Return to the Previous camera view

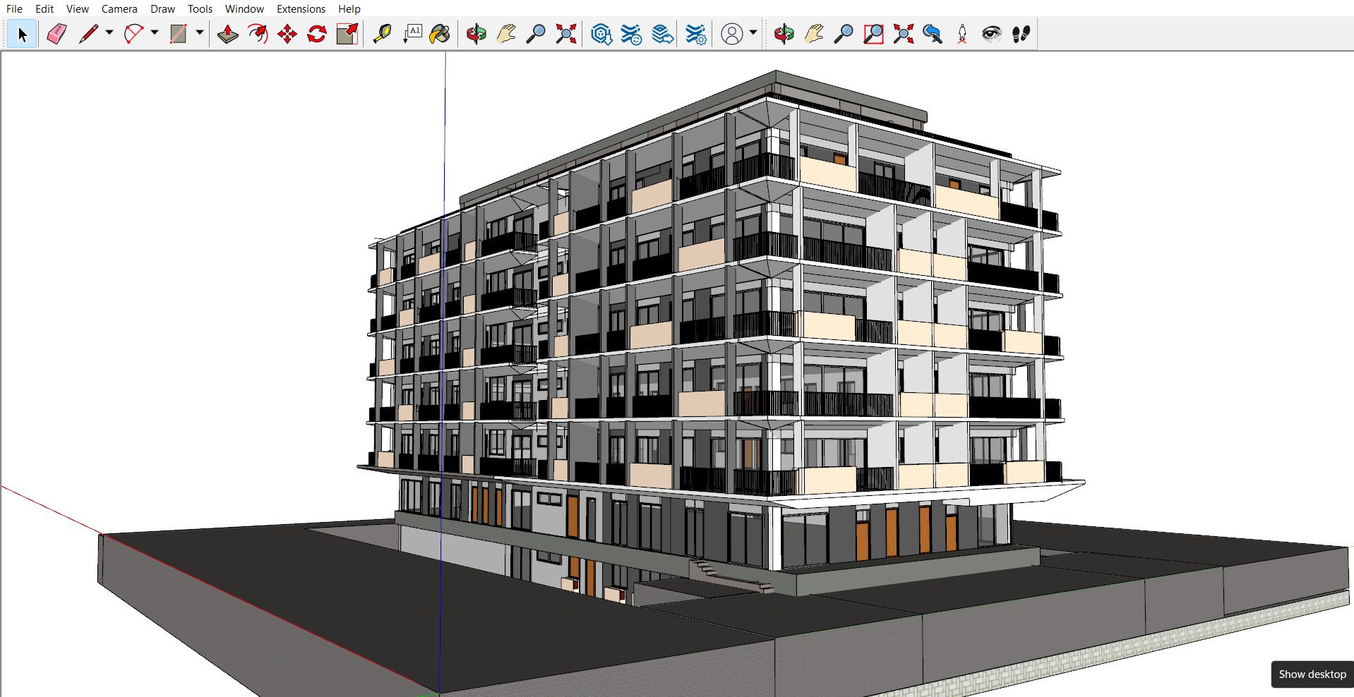point(933,34)
